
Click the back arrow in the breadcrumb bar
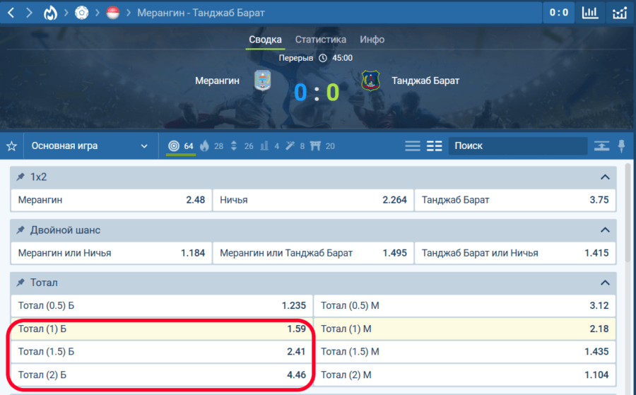click(x=11, y=13)
